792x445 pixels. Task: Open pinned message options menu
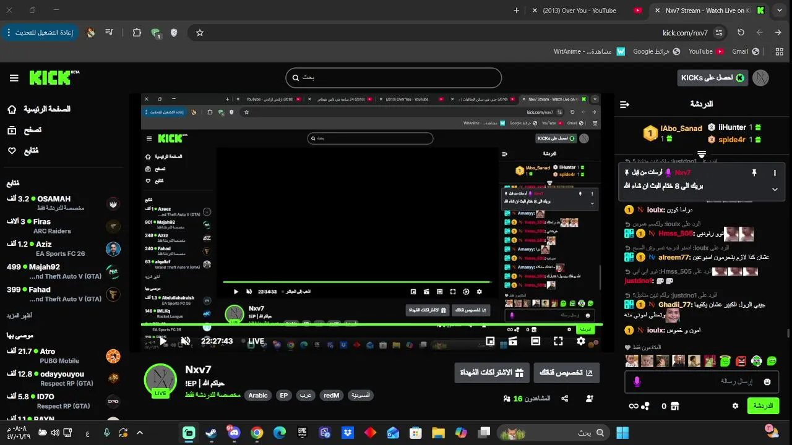775,173
